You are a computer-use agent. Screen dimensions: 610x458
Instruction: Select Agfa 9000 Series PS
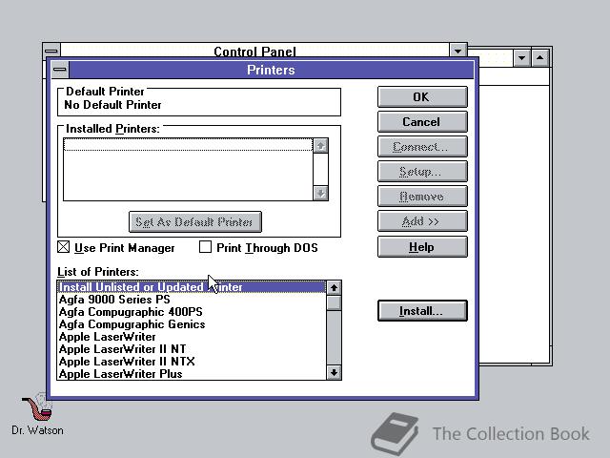click(x=192, y=300)
